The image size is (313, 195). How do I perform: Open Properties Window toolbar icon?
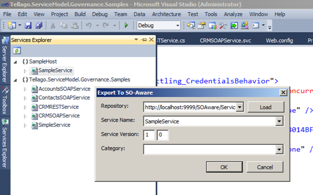(201, 25)
